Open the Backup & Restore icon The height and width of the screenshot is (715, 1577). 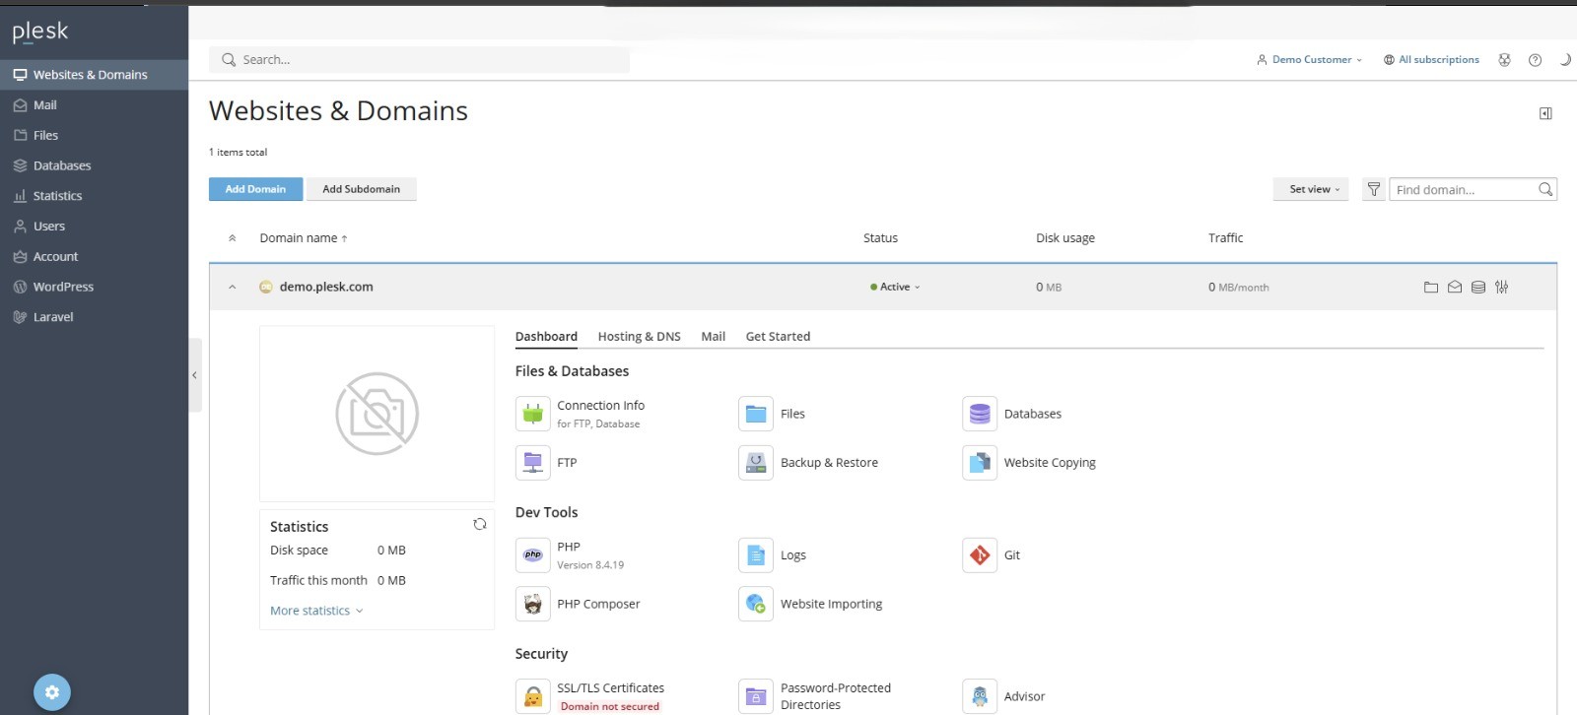(x=756, y=463)
